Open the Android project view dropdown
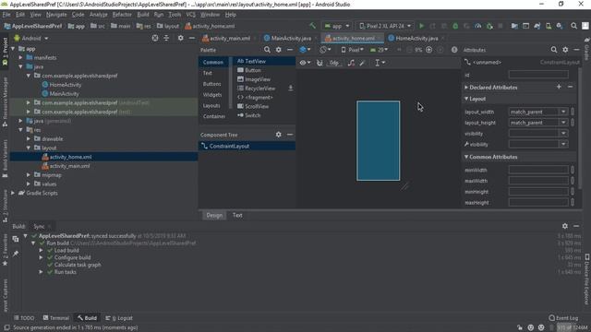The image size is (591, 332). click(31, 38)
